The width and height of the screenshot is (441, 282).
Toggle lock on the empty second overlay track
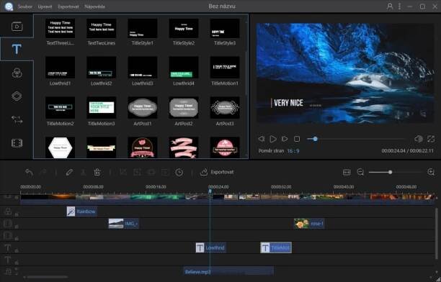(17, 238)
